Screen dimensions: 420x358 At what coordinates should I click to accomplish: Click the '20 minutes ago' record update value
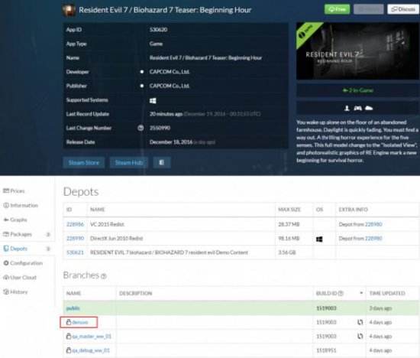166,114
